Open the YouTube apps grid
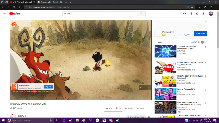Image resolution: width=219 pixels, height=123 pixels. [191, 14]
